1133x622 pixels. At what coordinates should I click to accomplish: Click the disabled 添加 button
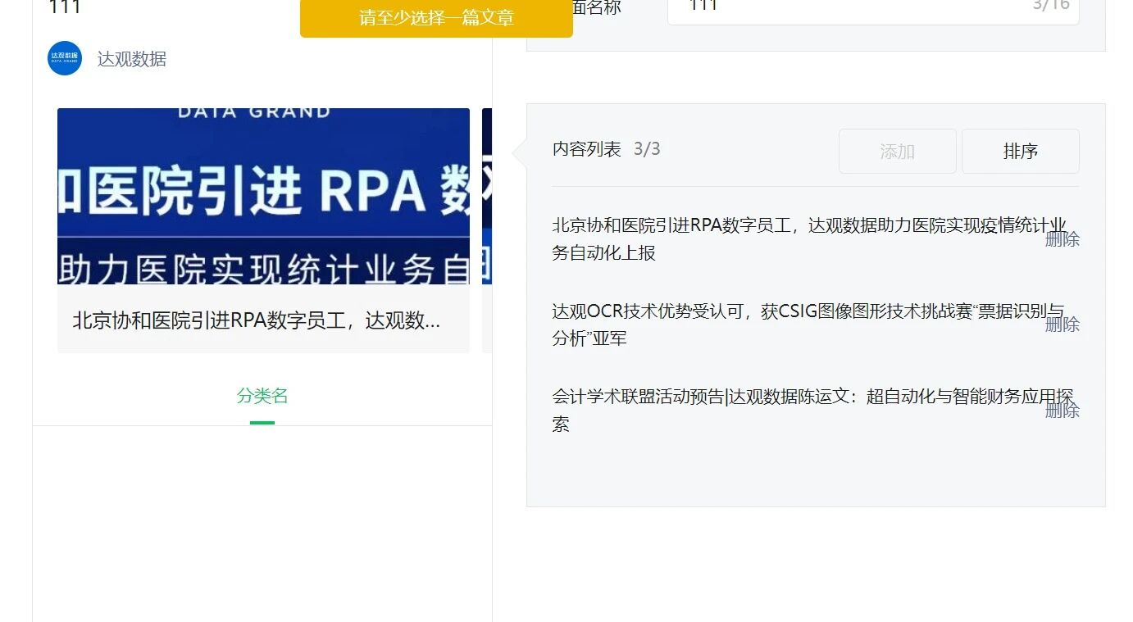898,151
